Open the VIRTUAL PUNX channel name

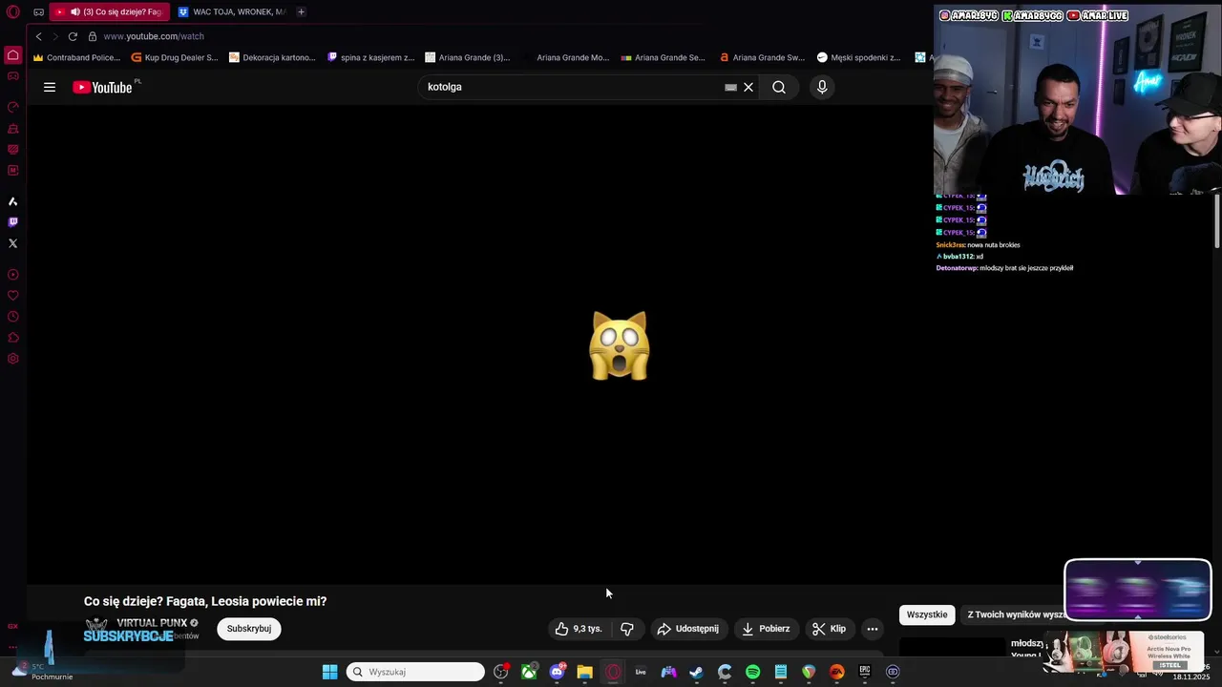[152, 623]
